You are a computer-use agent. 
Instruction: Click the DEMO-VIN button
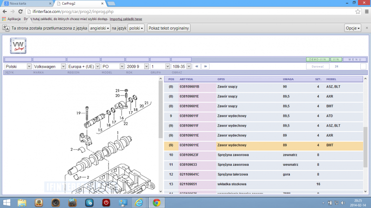[318, 60]
